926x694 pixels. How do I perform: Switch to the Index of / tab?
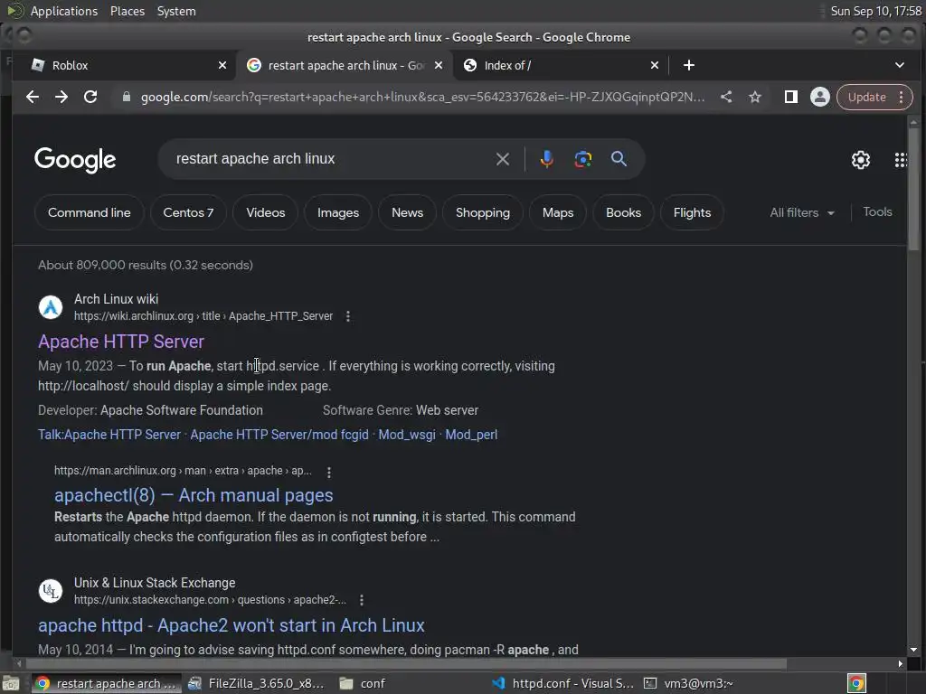point(558,65)
